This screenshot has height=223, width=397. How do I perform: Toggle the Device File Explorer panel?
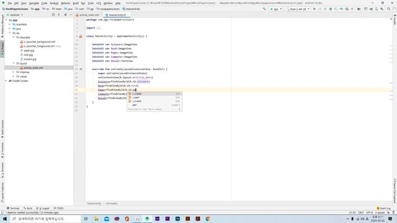tap(395, 191)
